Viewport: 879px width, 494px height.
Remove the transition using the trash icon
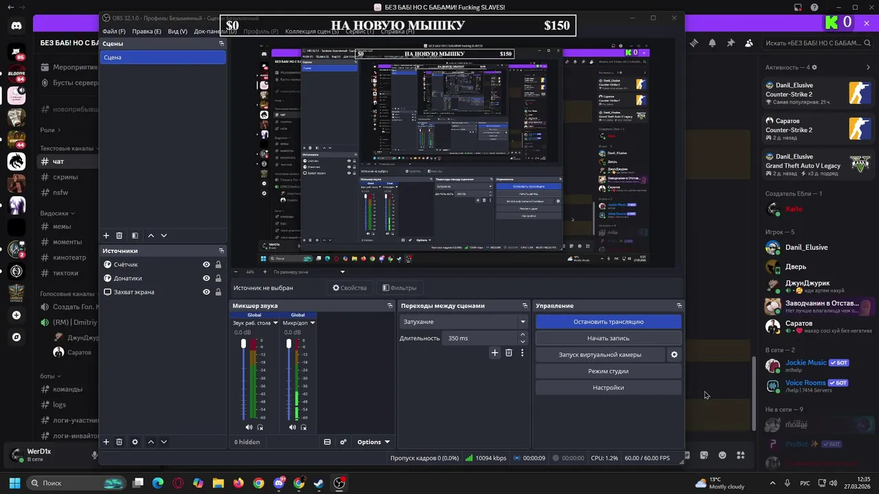(509, 353)
